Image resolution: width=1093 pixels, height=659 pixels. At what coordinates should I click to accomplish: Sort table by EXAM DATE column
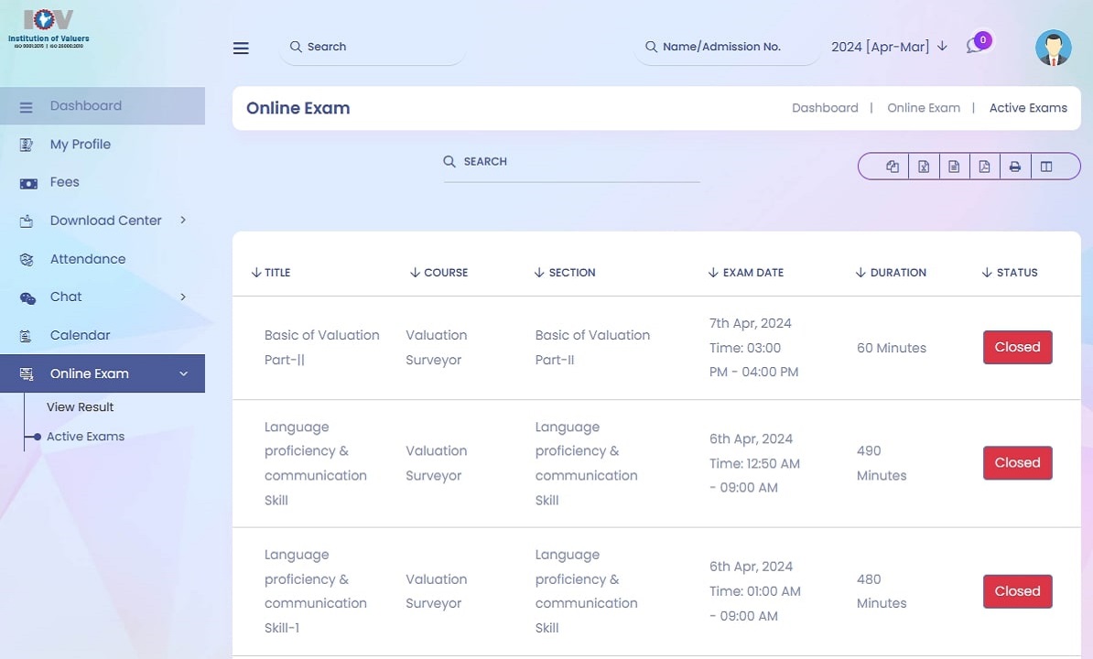[x=746, y=273]
